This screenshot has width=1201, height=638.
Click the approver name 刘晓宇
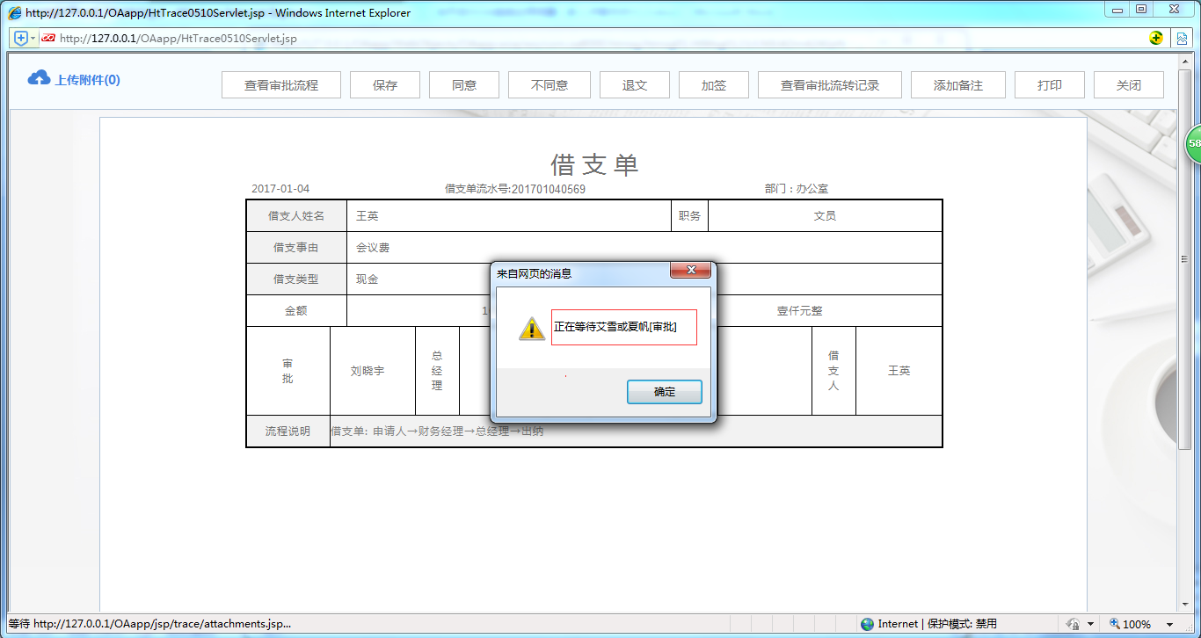coord(368,371)
